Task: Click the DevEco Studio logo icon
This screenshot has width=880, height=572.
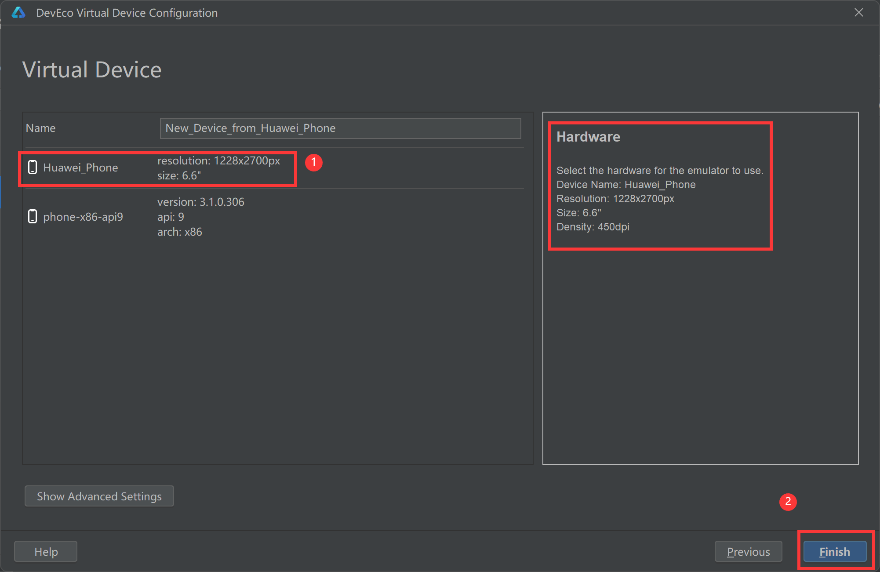Action: [x=18, y=13]
